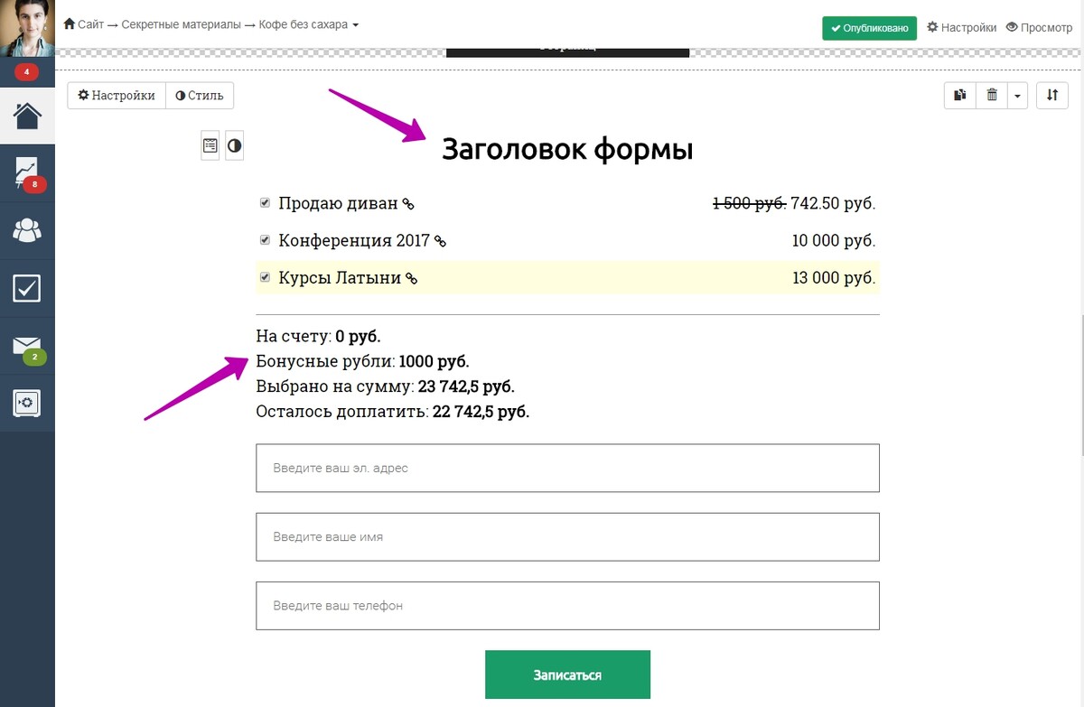Uncheck the Конференция 2017 checkbox
This screenshot has height=707, width=1084.
pos(266,240)
